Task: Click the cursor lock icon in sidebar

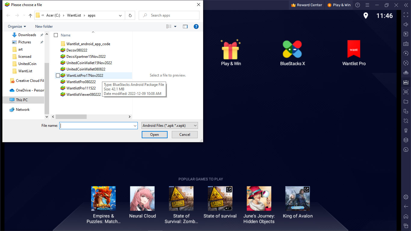Action: (406, 34)
